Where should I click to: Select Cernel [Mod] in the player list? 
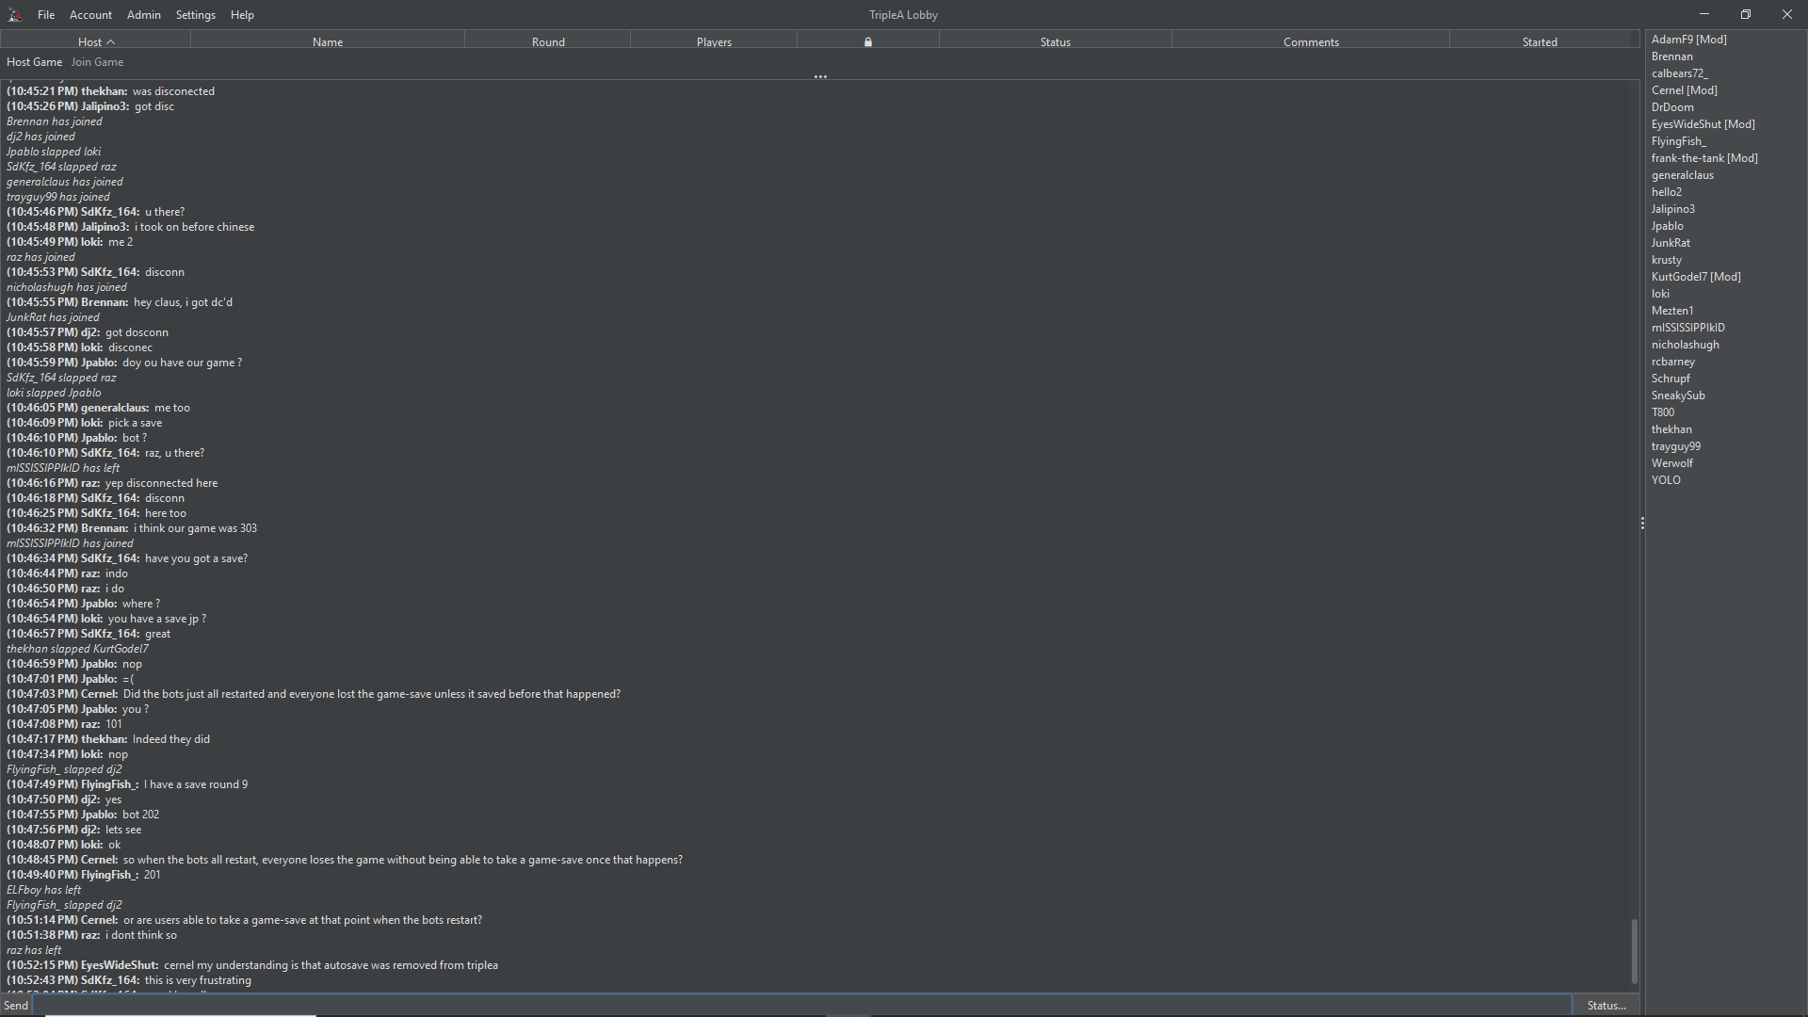[x=1684, y=90]
